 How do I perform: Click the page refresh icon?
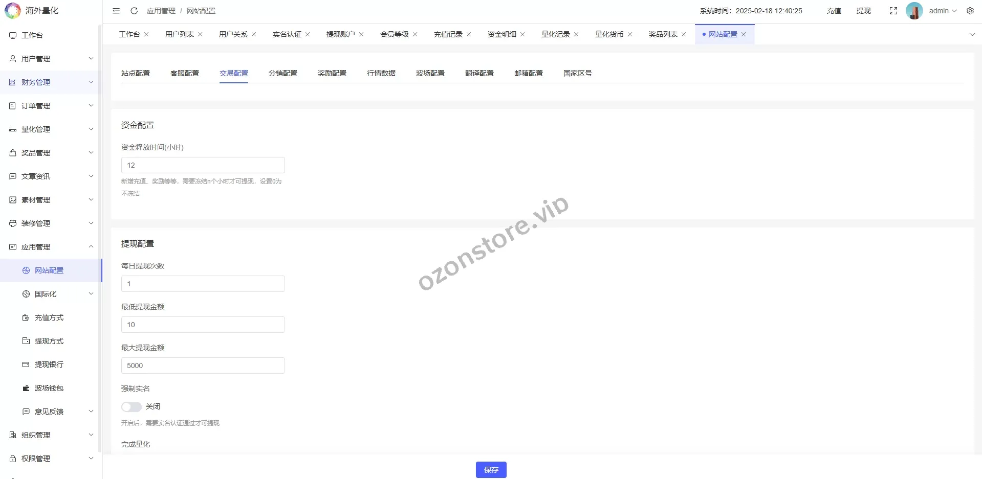pyautogui.click(x=134, y=11)
